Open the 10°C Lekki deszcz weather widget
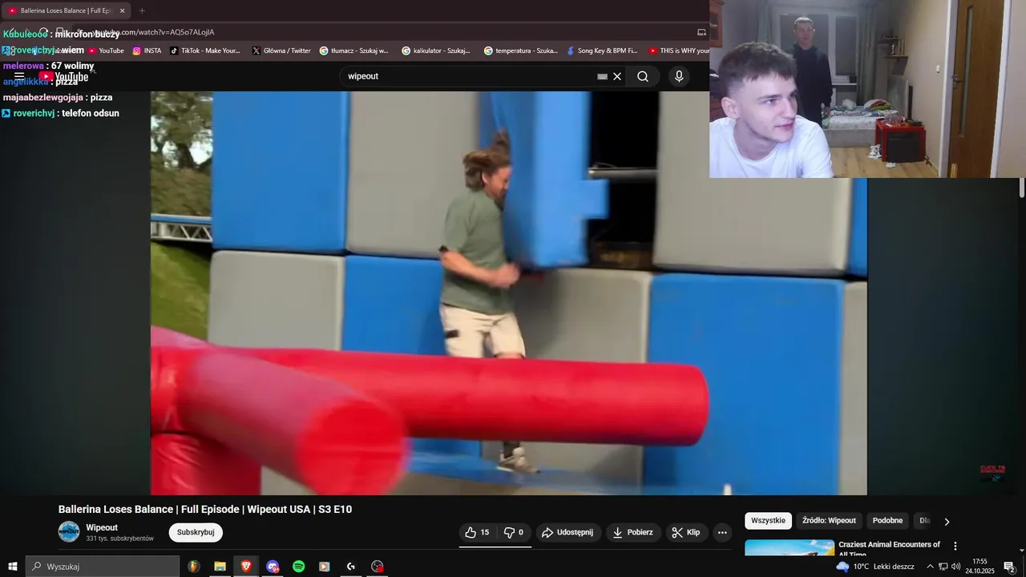Viewport: 1026px width, 577px height. (875, 567)
